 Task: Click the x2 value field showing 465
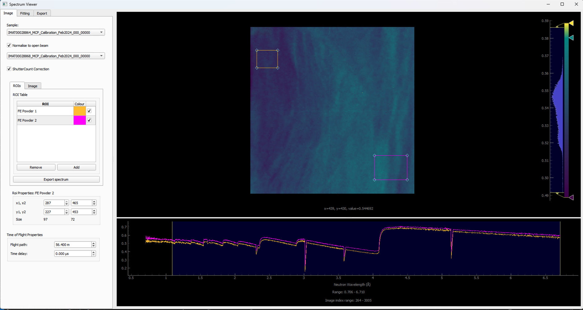(82, 203)
